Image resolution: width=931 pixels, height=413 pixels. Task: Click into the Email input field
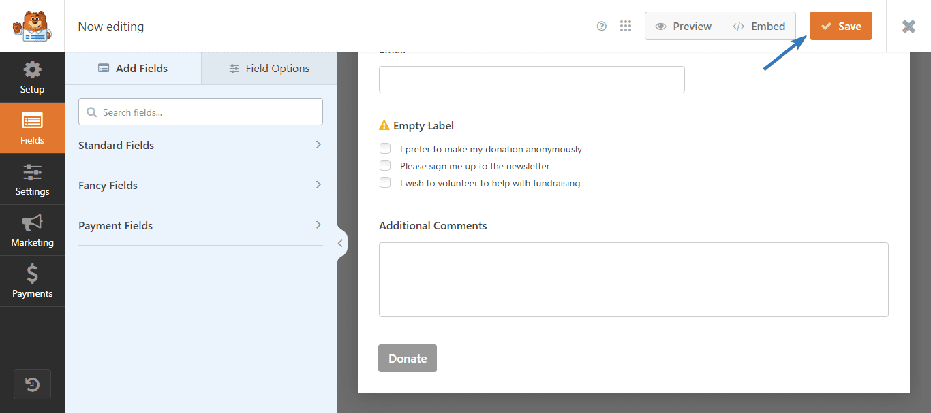click(x=532, y=80)
